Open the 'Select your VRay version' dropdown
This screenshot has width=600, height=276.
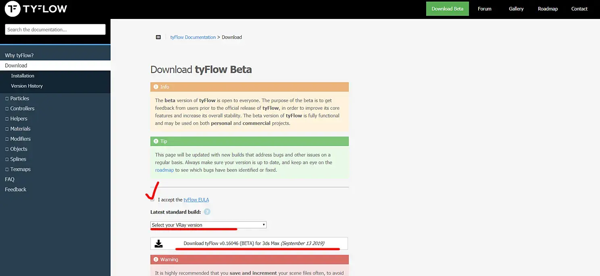[x=208, y=225]
